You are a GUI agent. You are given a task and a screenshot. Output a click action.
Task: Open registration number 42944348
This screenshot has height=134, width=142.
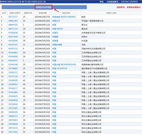[13, 64]
